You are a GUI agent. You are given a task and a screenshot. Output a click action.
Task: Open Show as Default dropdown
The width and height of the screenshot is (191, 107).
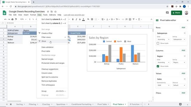point(179,85)
